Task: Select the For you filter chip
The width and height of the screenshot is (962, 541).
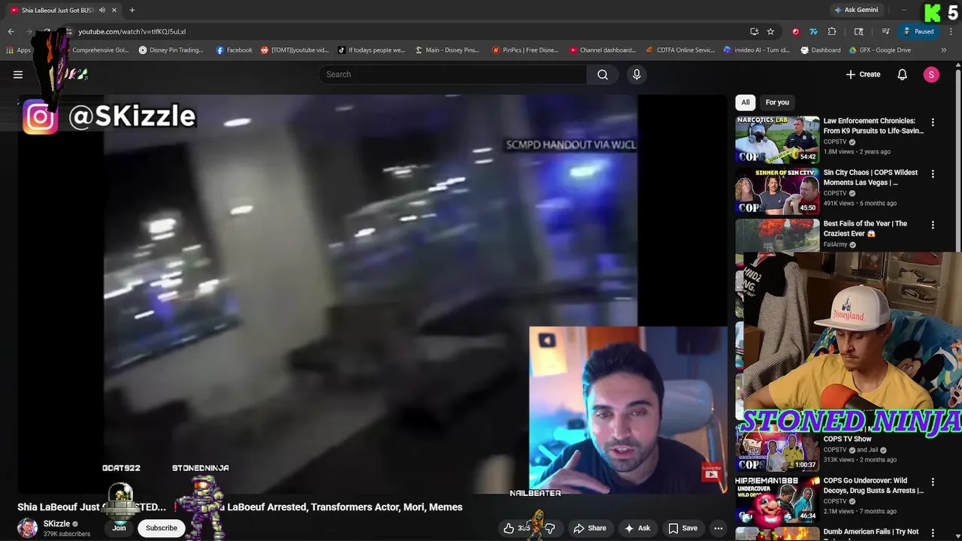Action: 777,102
